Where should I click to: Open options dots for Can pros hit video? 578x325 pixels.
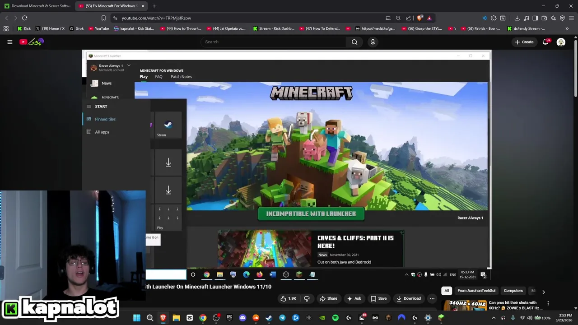pos(548,303)
